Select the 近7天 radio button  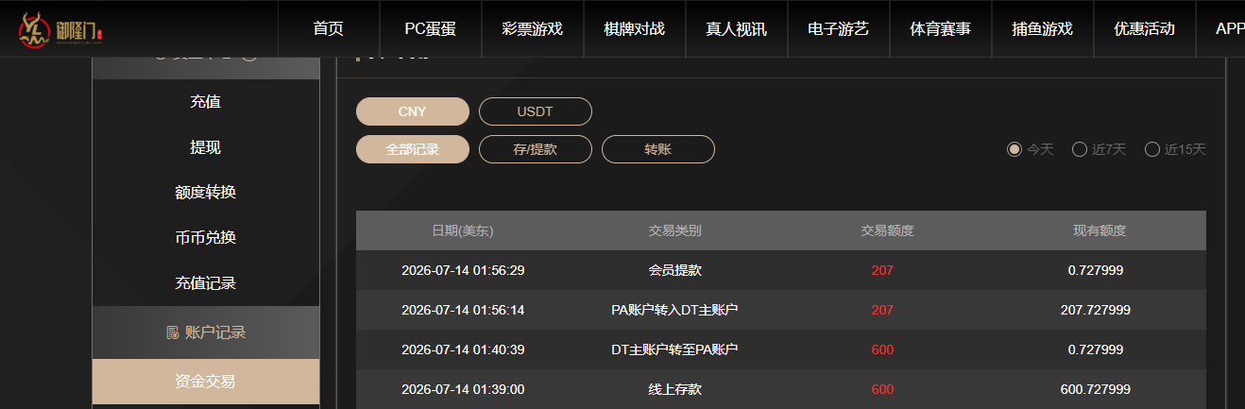click(1080, 149)
